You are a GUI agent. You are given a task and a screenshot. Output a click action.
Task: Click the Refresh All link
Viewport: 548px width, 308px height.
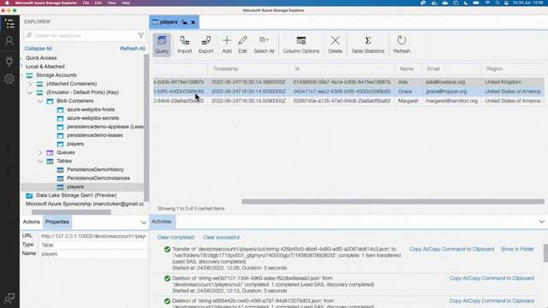pyautogui.click(x=133, y=49)
